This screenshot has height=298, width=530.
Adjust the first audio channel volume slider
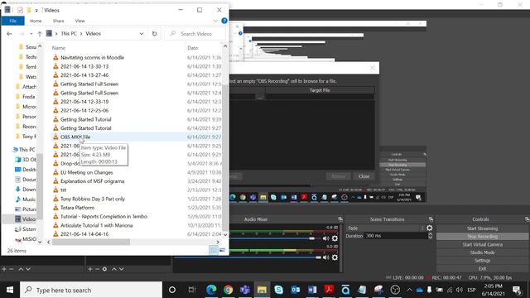coord(311,238)
